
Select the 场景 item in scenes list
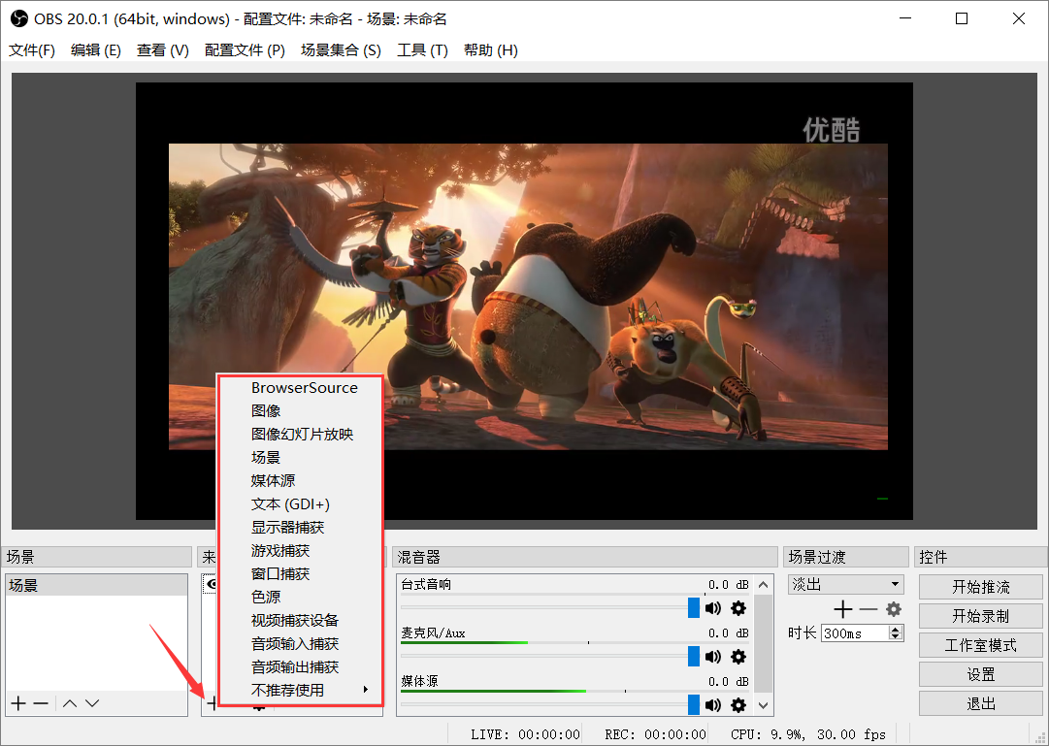96,585
